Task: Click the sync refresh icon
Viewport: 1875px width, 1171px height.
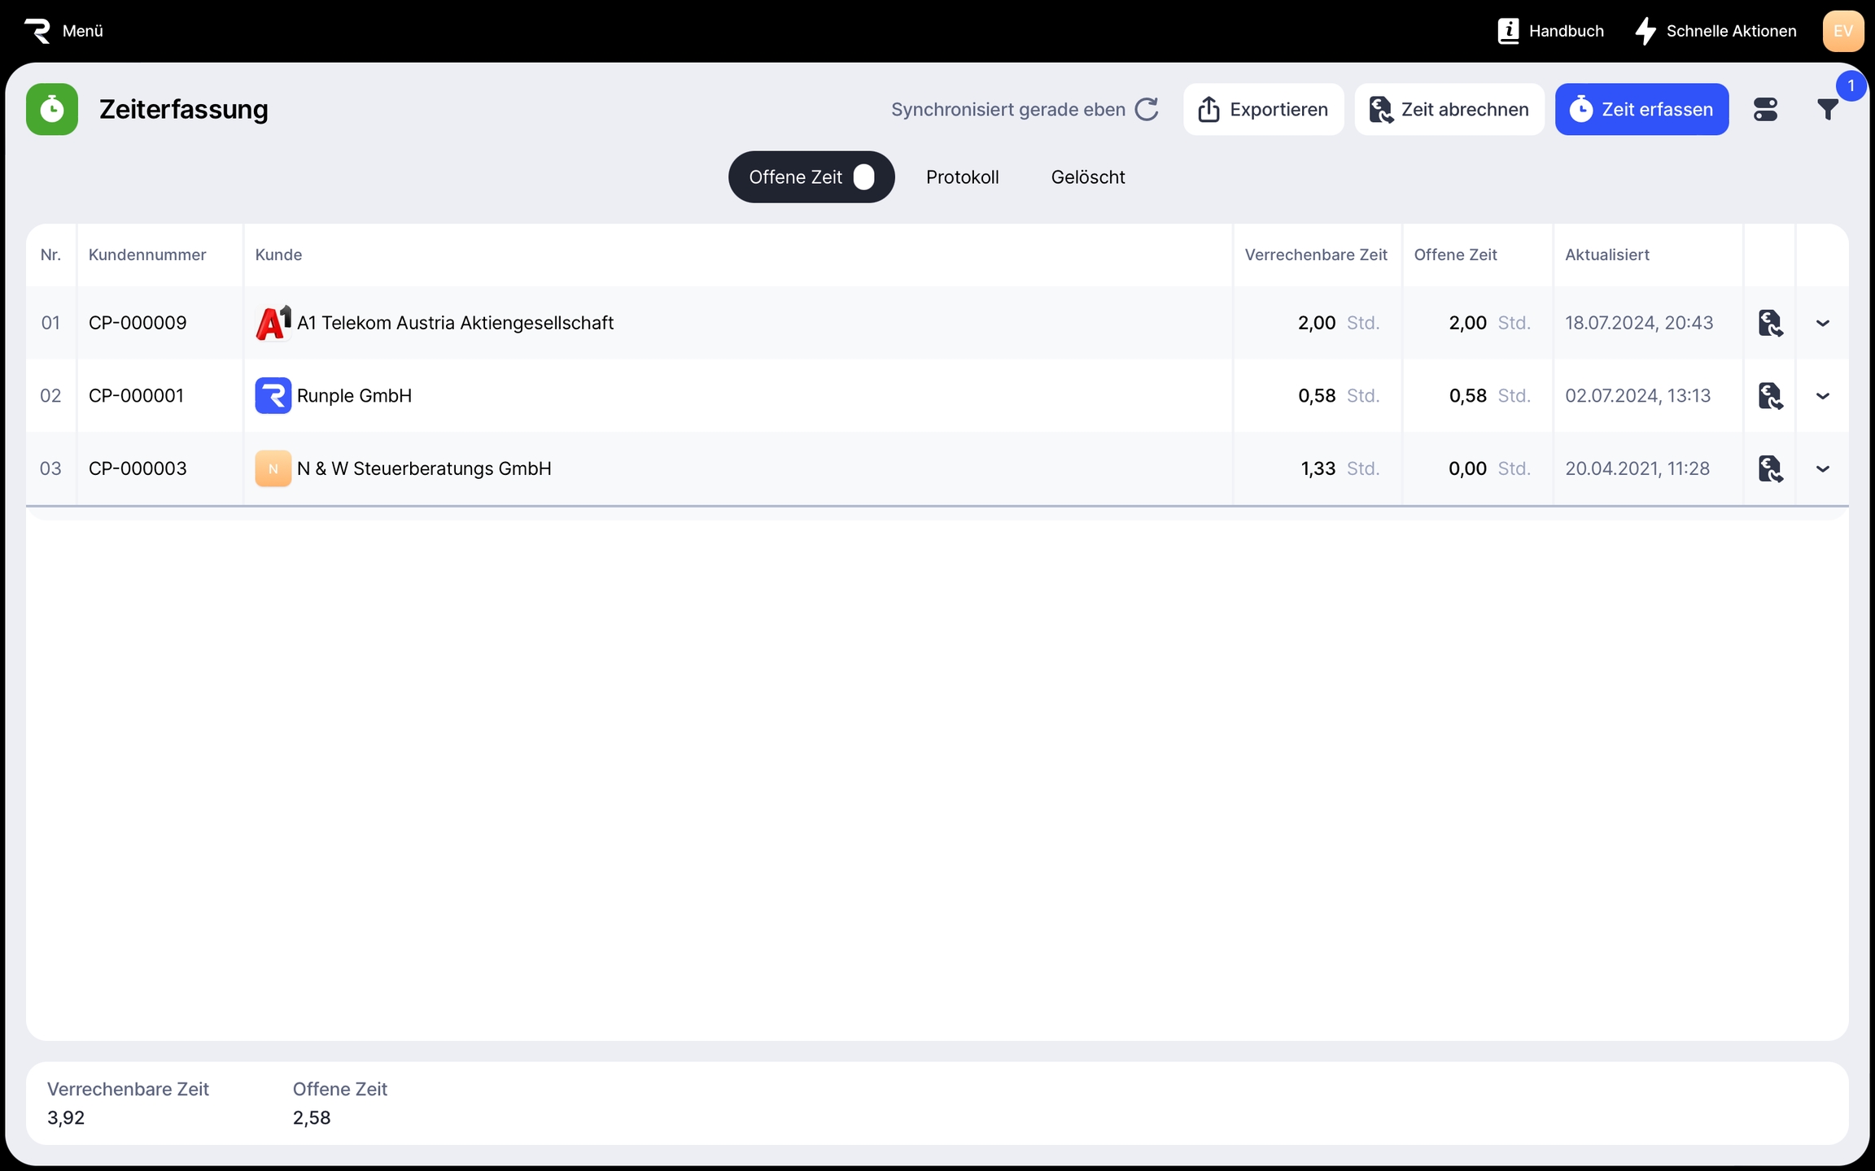Action: tap(1147, 109)
